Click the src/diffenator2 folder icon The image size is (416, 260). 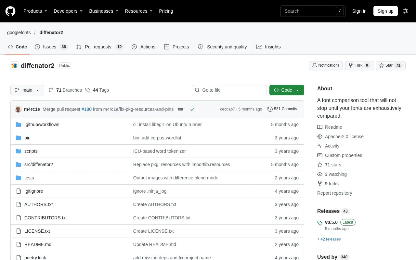click(x=19, y=164)
